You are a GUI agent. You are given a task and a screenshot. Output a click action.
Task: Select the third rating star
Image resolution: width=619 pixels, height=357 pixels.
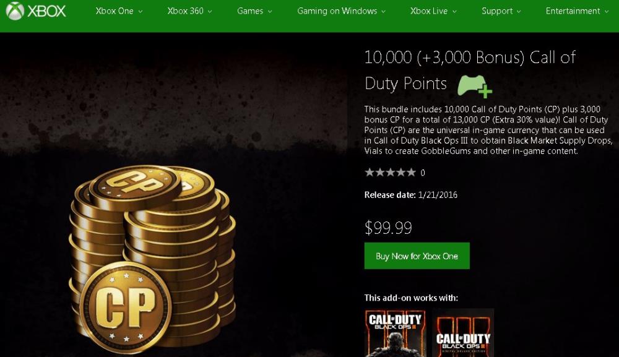[x=391, y=173]
